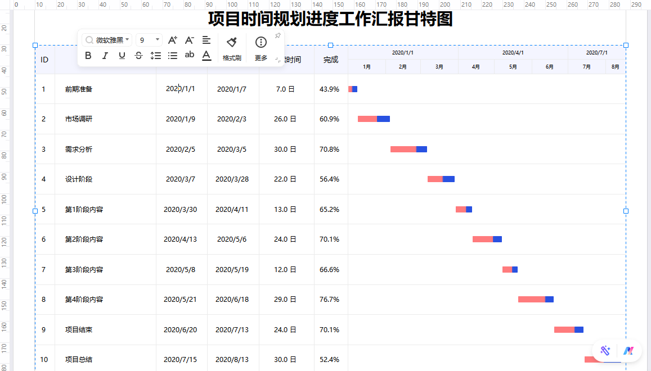The height and width of the screenshot is (371, 651).
Task: Select the 第4阶段内容 task name
Action: coord(84,300)
